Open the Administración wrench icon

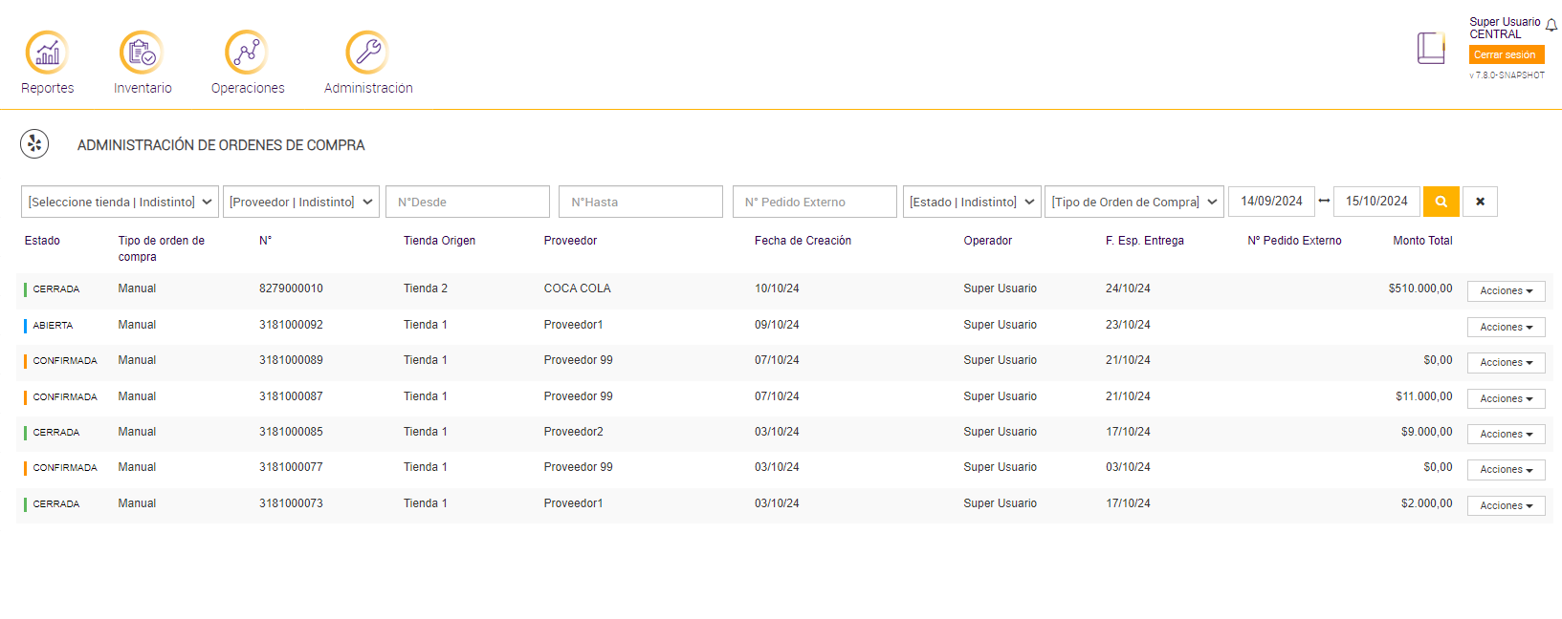(x=367, y=53)
